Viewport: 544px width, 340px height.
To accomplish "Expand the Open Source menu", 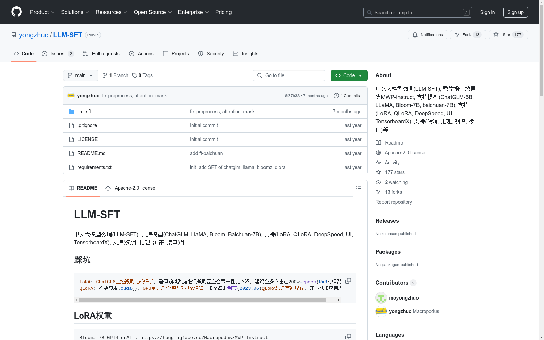I will 153,12.
